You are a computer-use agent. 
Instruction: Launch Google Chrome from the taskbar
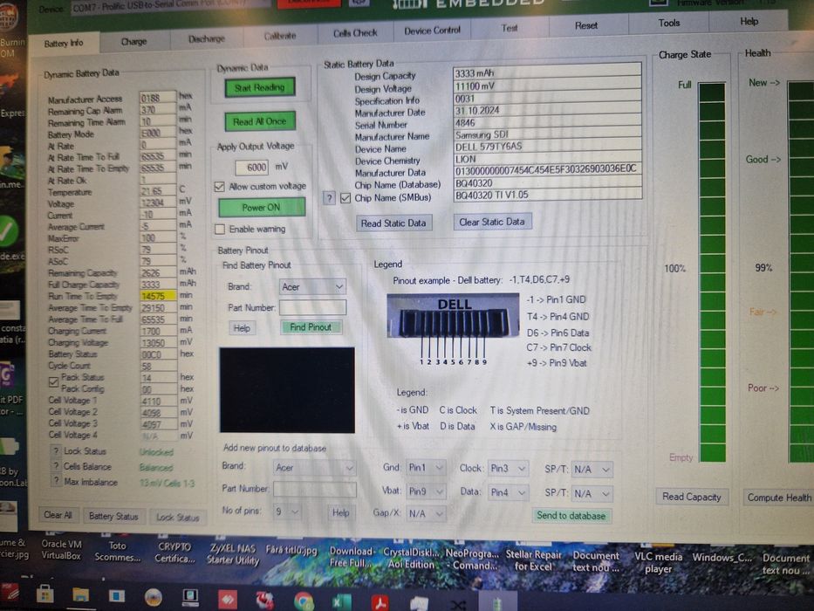click(304, 601)
